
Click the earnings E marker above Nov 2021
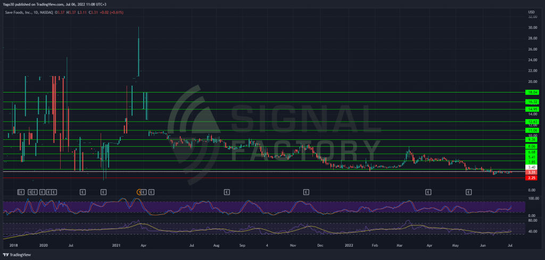pos(306,191)
